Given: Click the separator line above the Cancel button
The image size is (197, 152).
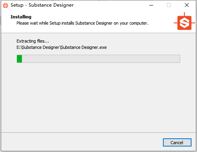Looking at the screenshot, I should point(98,133).
